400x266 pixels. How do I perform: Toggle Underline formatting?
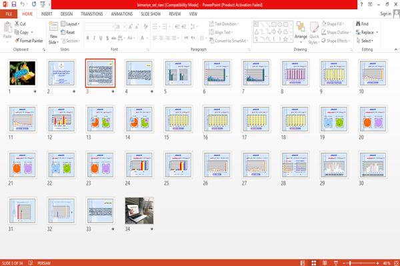point(101,38)
